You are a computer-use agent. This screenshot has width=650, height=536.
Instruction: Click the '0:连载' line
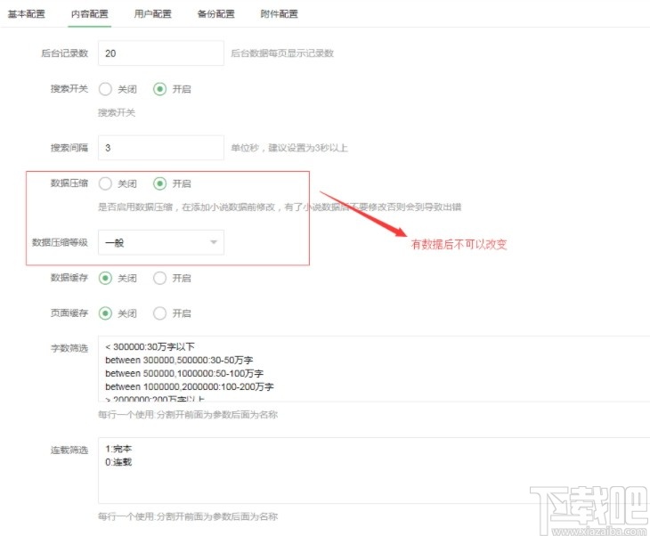click(x=118, y=462)
